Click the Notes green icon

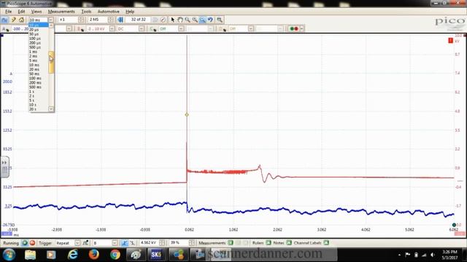[289, 242]
